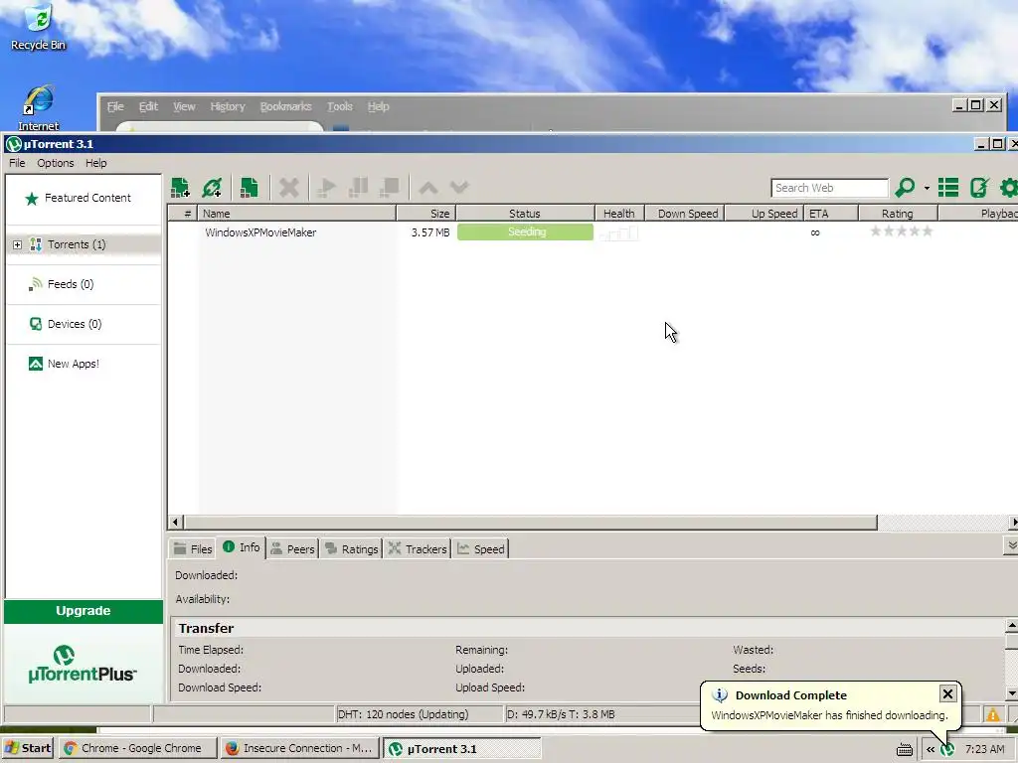Open Bookmarks menu in Firefox window
The width and height of the screenshot is (1018, 763).
click(285, 106)
